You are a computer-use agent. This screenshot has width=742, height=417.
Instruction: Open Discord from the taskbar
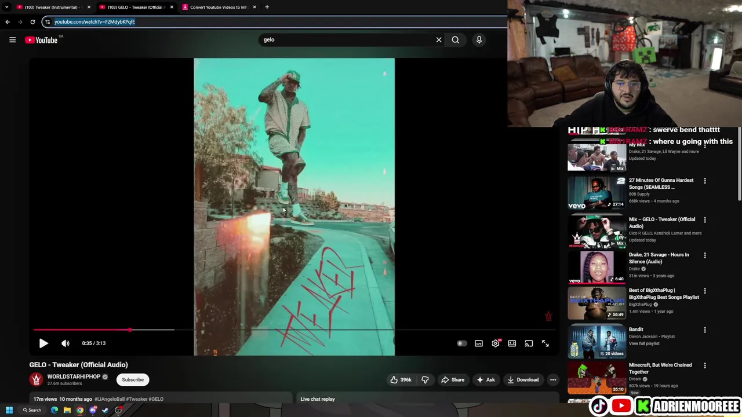pyautogui.click(x=93, y=410)
